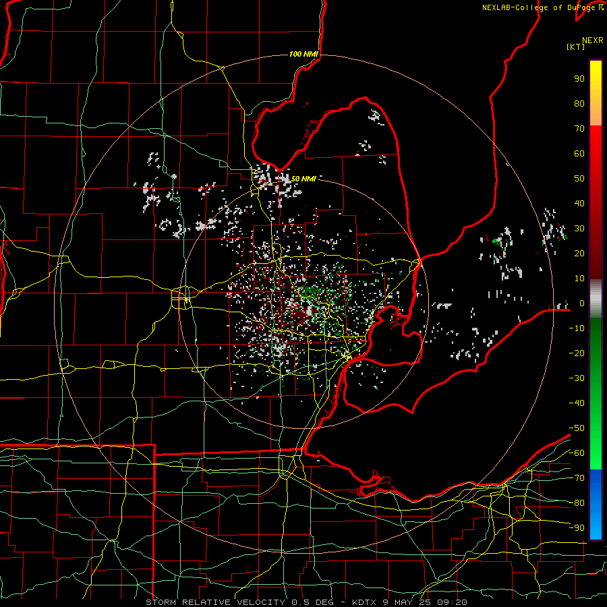Click the -60 value on the velocity scale
The height and width of the screenshot is (607, 607).
click(x=577, y=453)
